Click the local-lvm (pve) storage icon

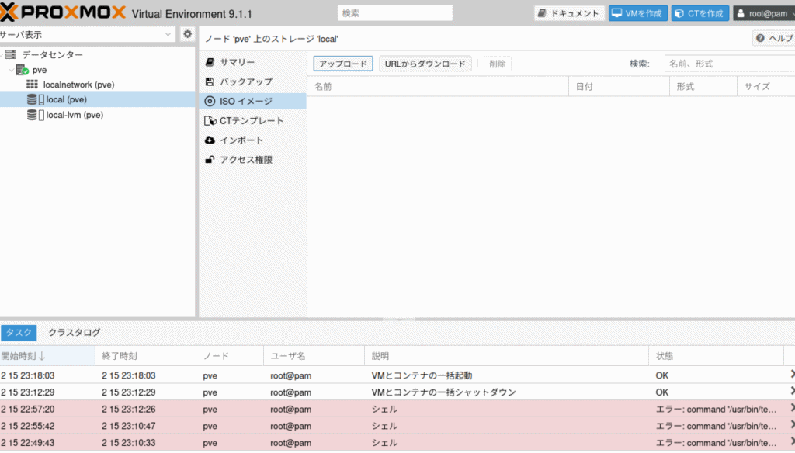click(x=32, y=115)
